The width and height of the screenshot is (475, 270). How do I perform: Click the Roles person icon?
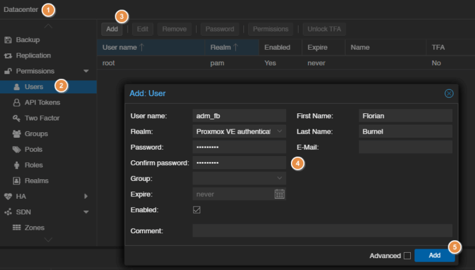pos(17,165)
